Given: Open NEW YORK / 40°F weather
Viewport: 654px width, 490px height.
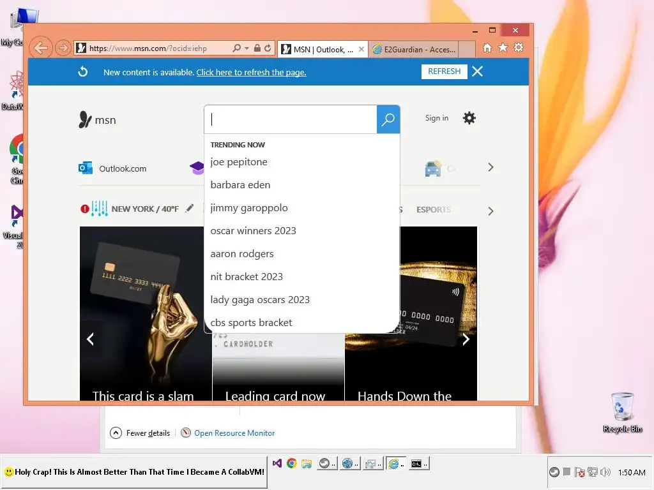Looking at the screenshot, I should point(145,209).
